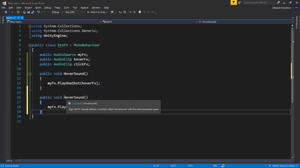Click the Attach to Unity button
This screenshot has width=300, height=168.
[x=97, y=12]
